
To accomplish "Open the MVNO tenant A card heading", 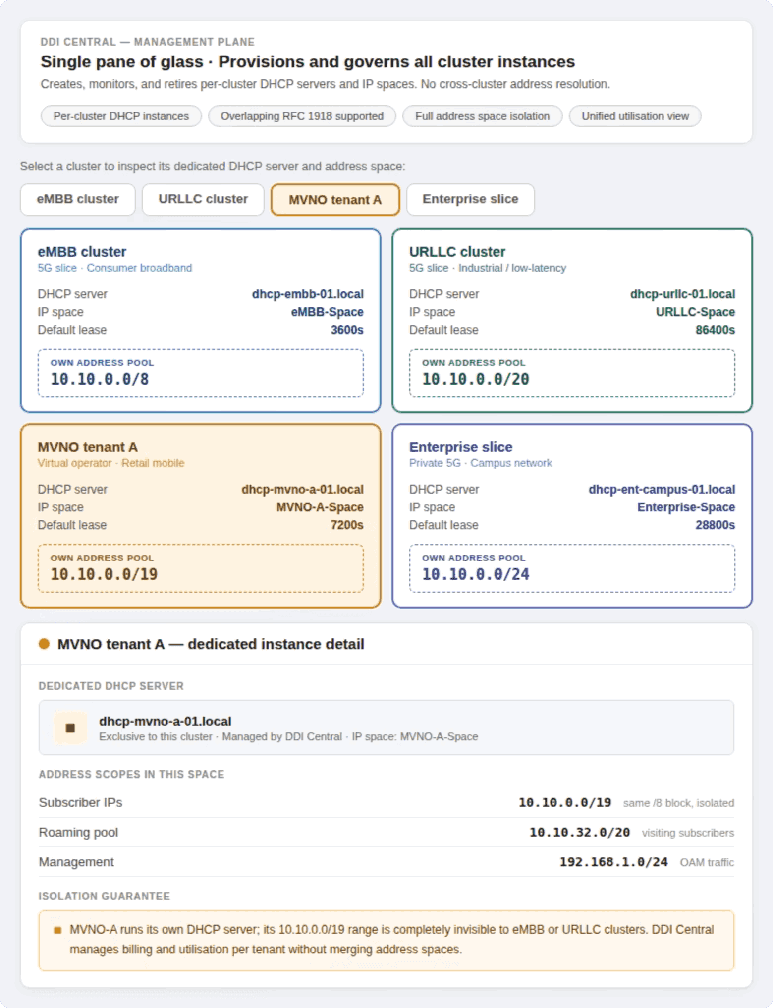I will coord(88,447).
